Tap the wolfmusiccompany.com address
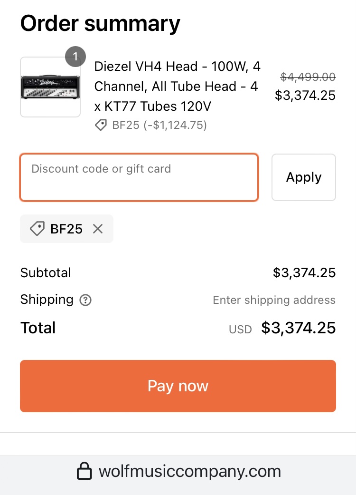The image size is (356, 495). [190, 472]
